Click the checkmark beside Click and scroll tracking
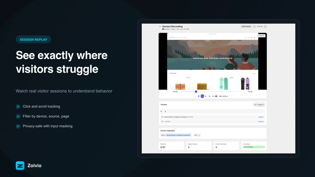The width and height of the screenshot is (315, 177). [x=18, y=107]
